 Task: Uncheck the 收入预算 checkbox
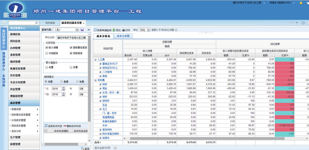pyautogui.click(x=47, y=48)
